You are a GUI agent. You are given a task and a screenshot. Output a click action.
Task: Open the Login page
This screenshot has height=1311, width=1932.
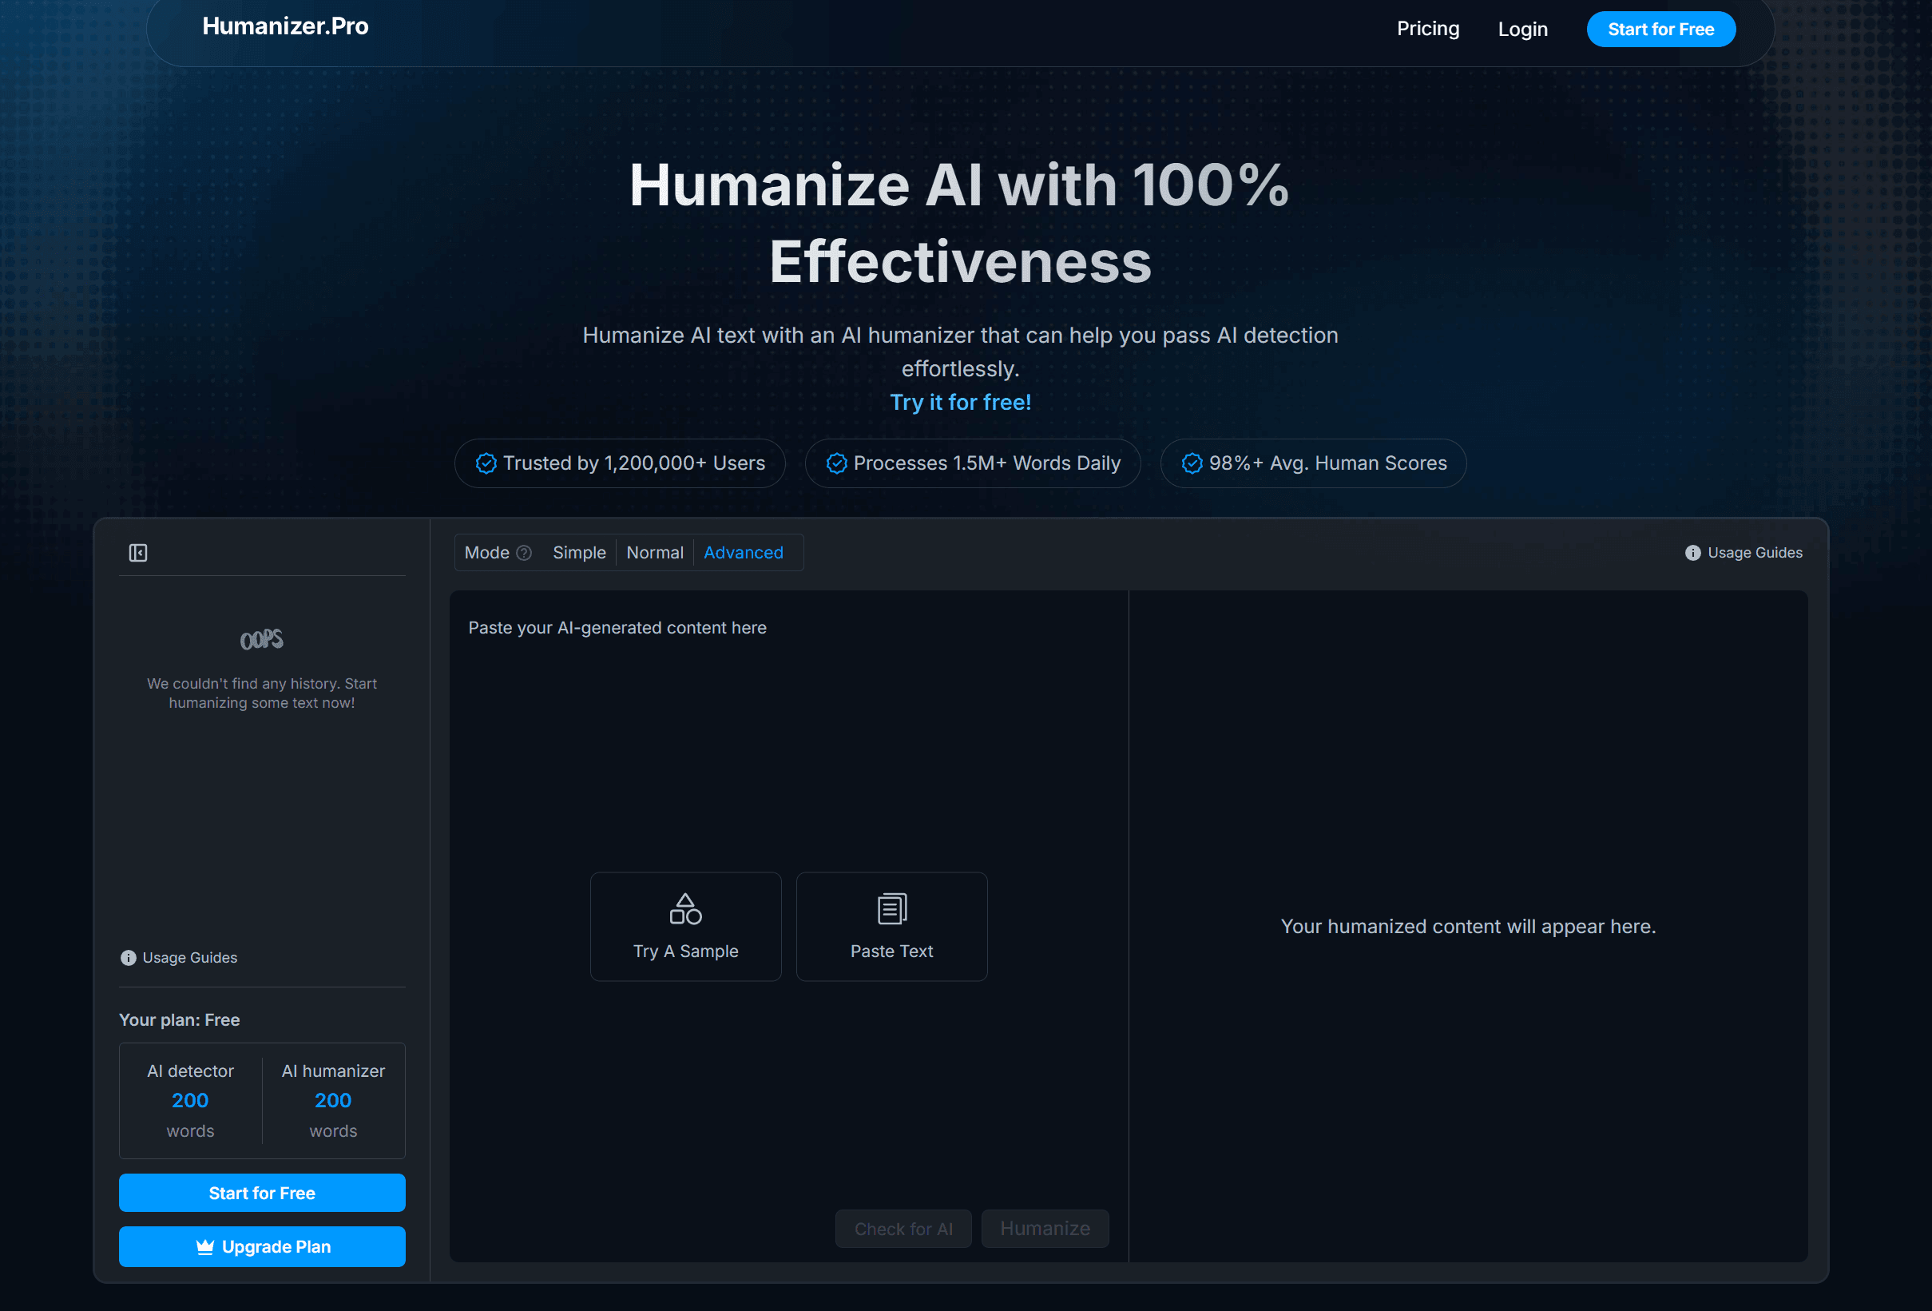(1523, 29)
